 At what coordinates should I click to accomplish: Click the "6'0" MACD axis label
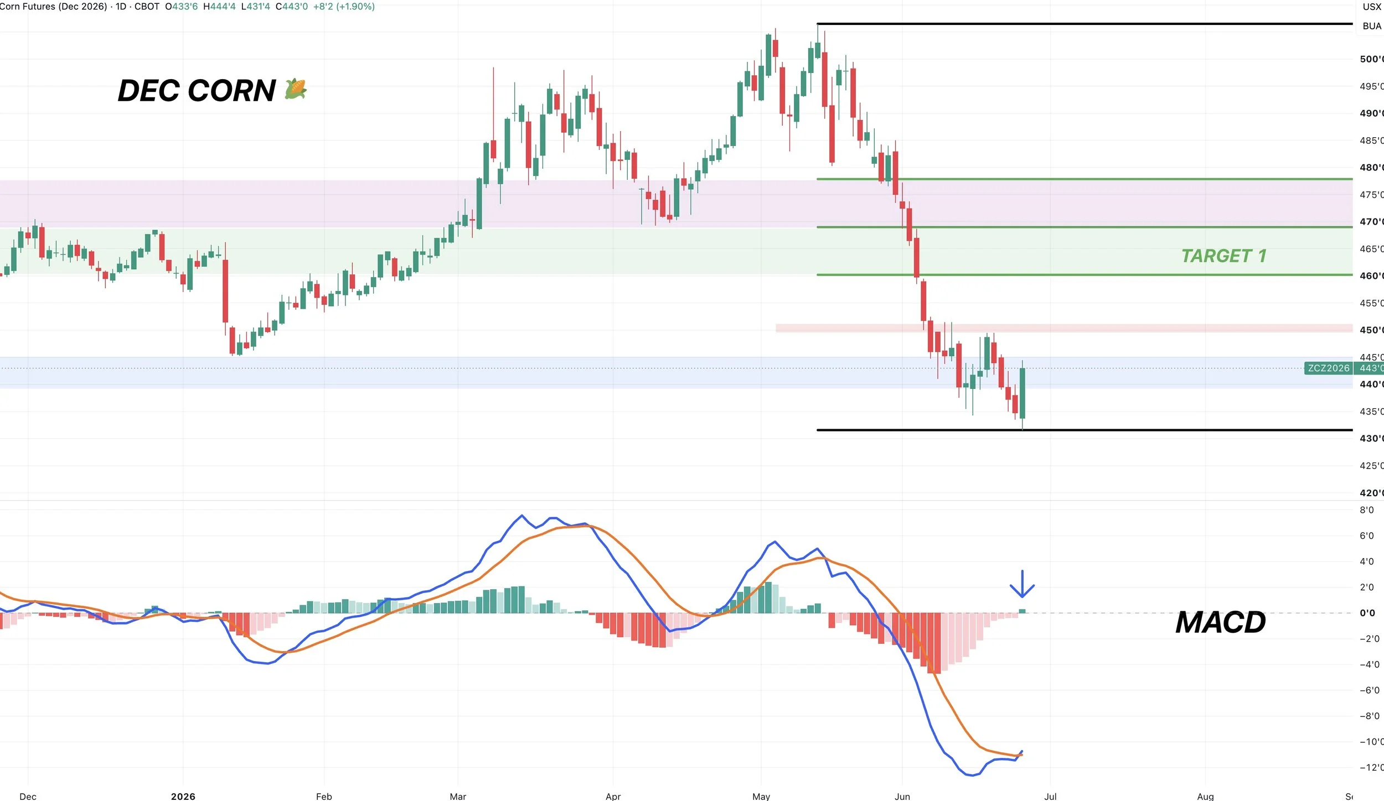coord(1367,535)
